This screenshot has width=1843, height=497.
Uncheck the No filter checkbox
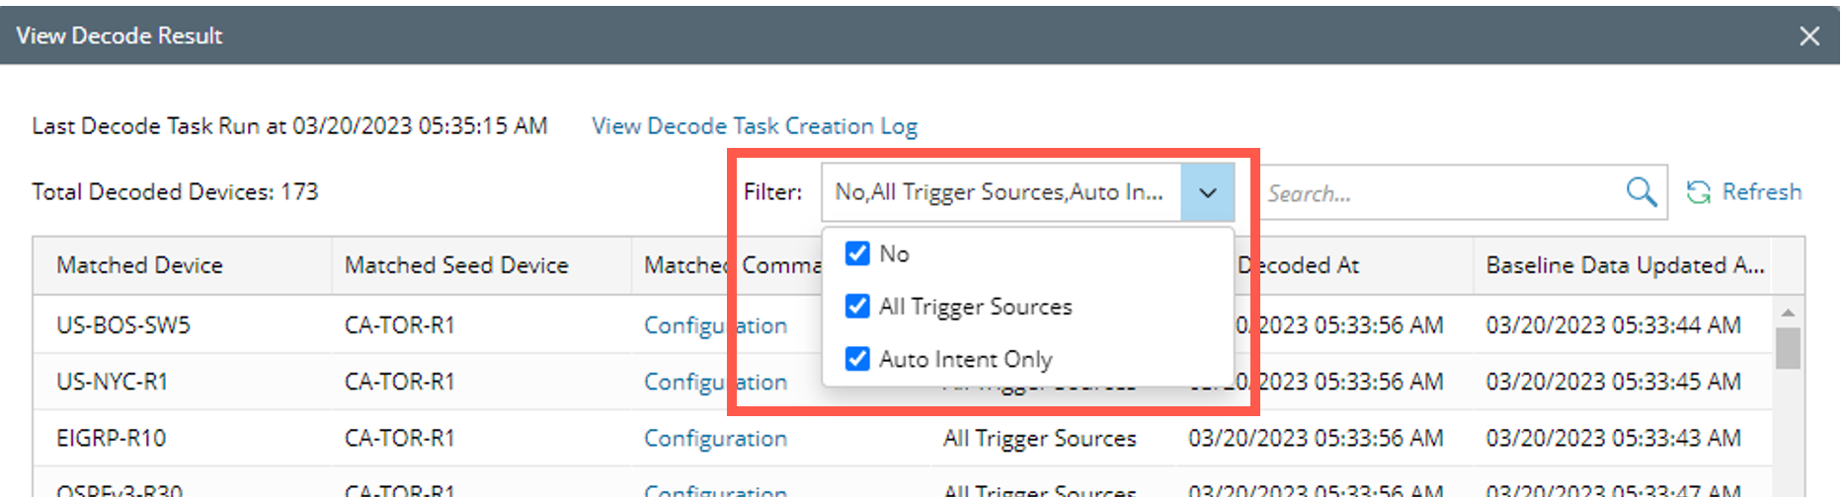[x=857, y=253]
